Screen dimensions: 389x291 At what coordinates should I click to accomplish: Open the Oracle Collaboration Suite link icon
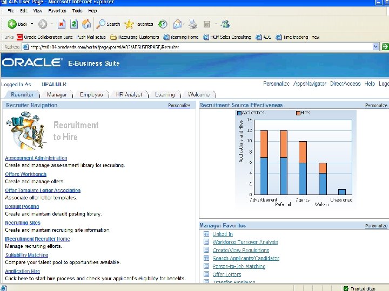point(19,37)
